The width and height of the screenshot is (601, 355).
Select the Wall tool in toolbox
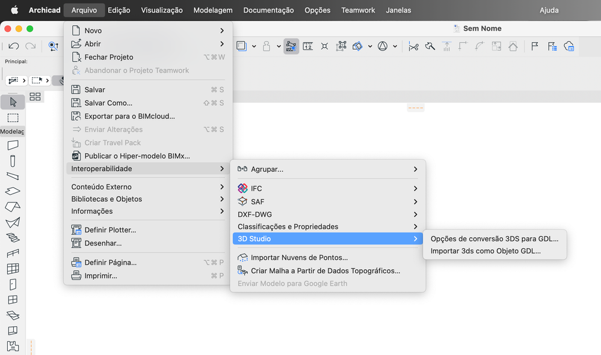coord(13,145)
